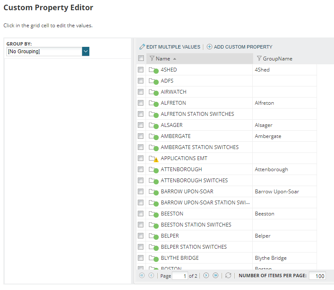Click the BELPER STATION SWITCHES name text
Image resolution: width=334 pixels, height=290 pixels.
tap(194, 247)
